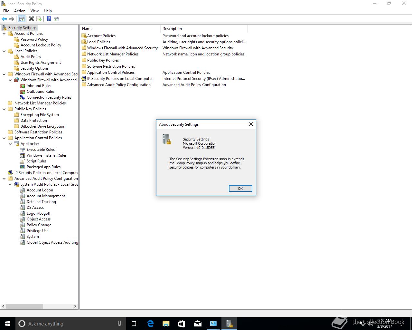Select Software Restriction Policies in the list
The image size is (412, 330).
click(111, 66)
